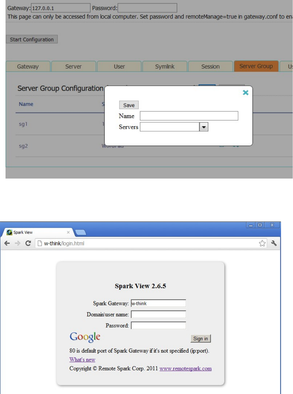Select the sg1 row name
Screen dimensions: 293x394
point(23,124)
